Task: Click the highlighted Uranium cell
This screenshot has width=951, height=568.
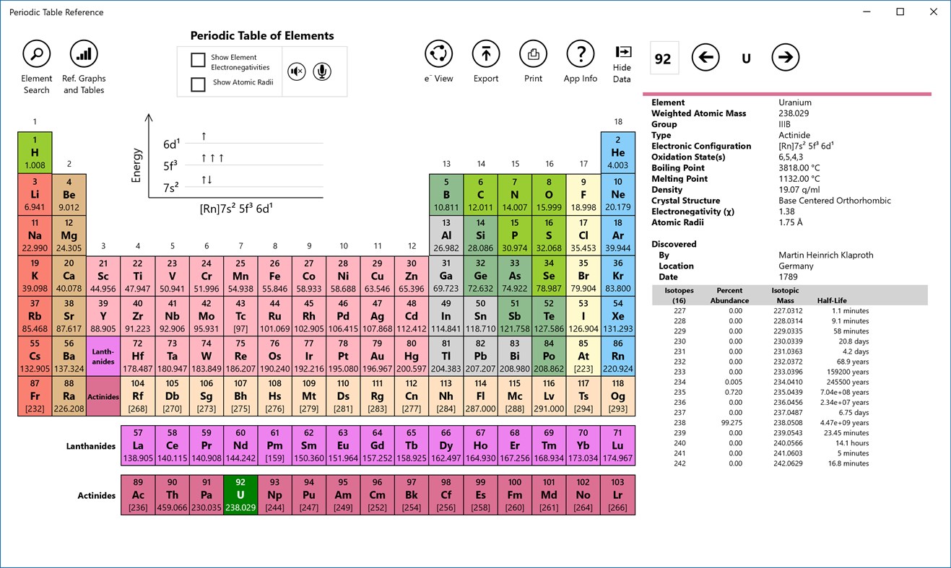Action: pos(240,494)
